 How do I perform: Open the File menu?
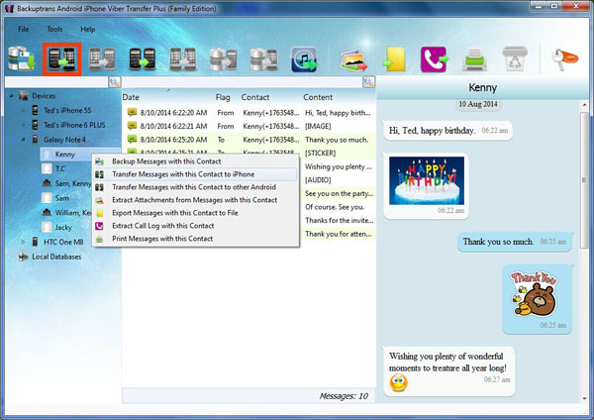[23, 29]
